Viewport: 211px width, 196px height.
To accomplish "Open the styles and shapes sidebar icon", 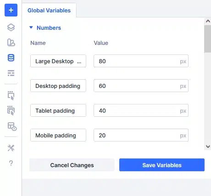I will click(x=11, y=43).
